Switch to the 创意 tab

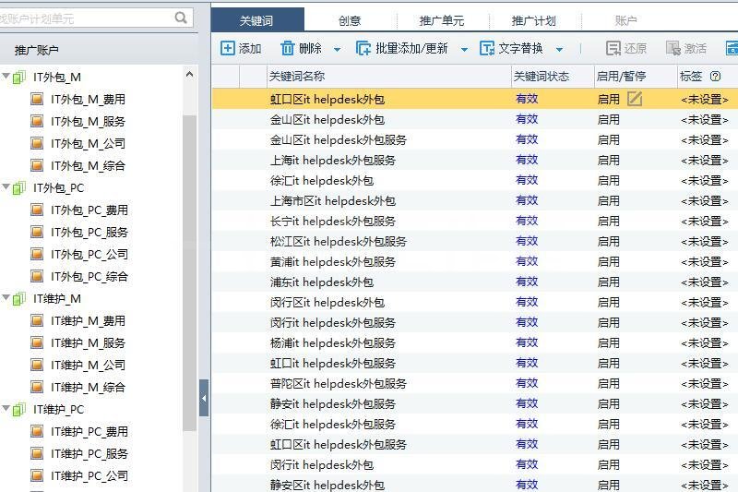point(351,20)
